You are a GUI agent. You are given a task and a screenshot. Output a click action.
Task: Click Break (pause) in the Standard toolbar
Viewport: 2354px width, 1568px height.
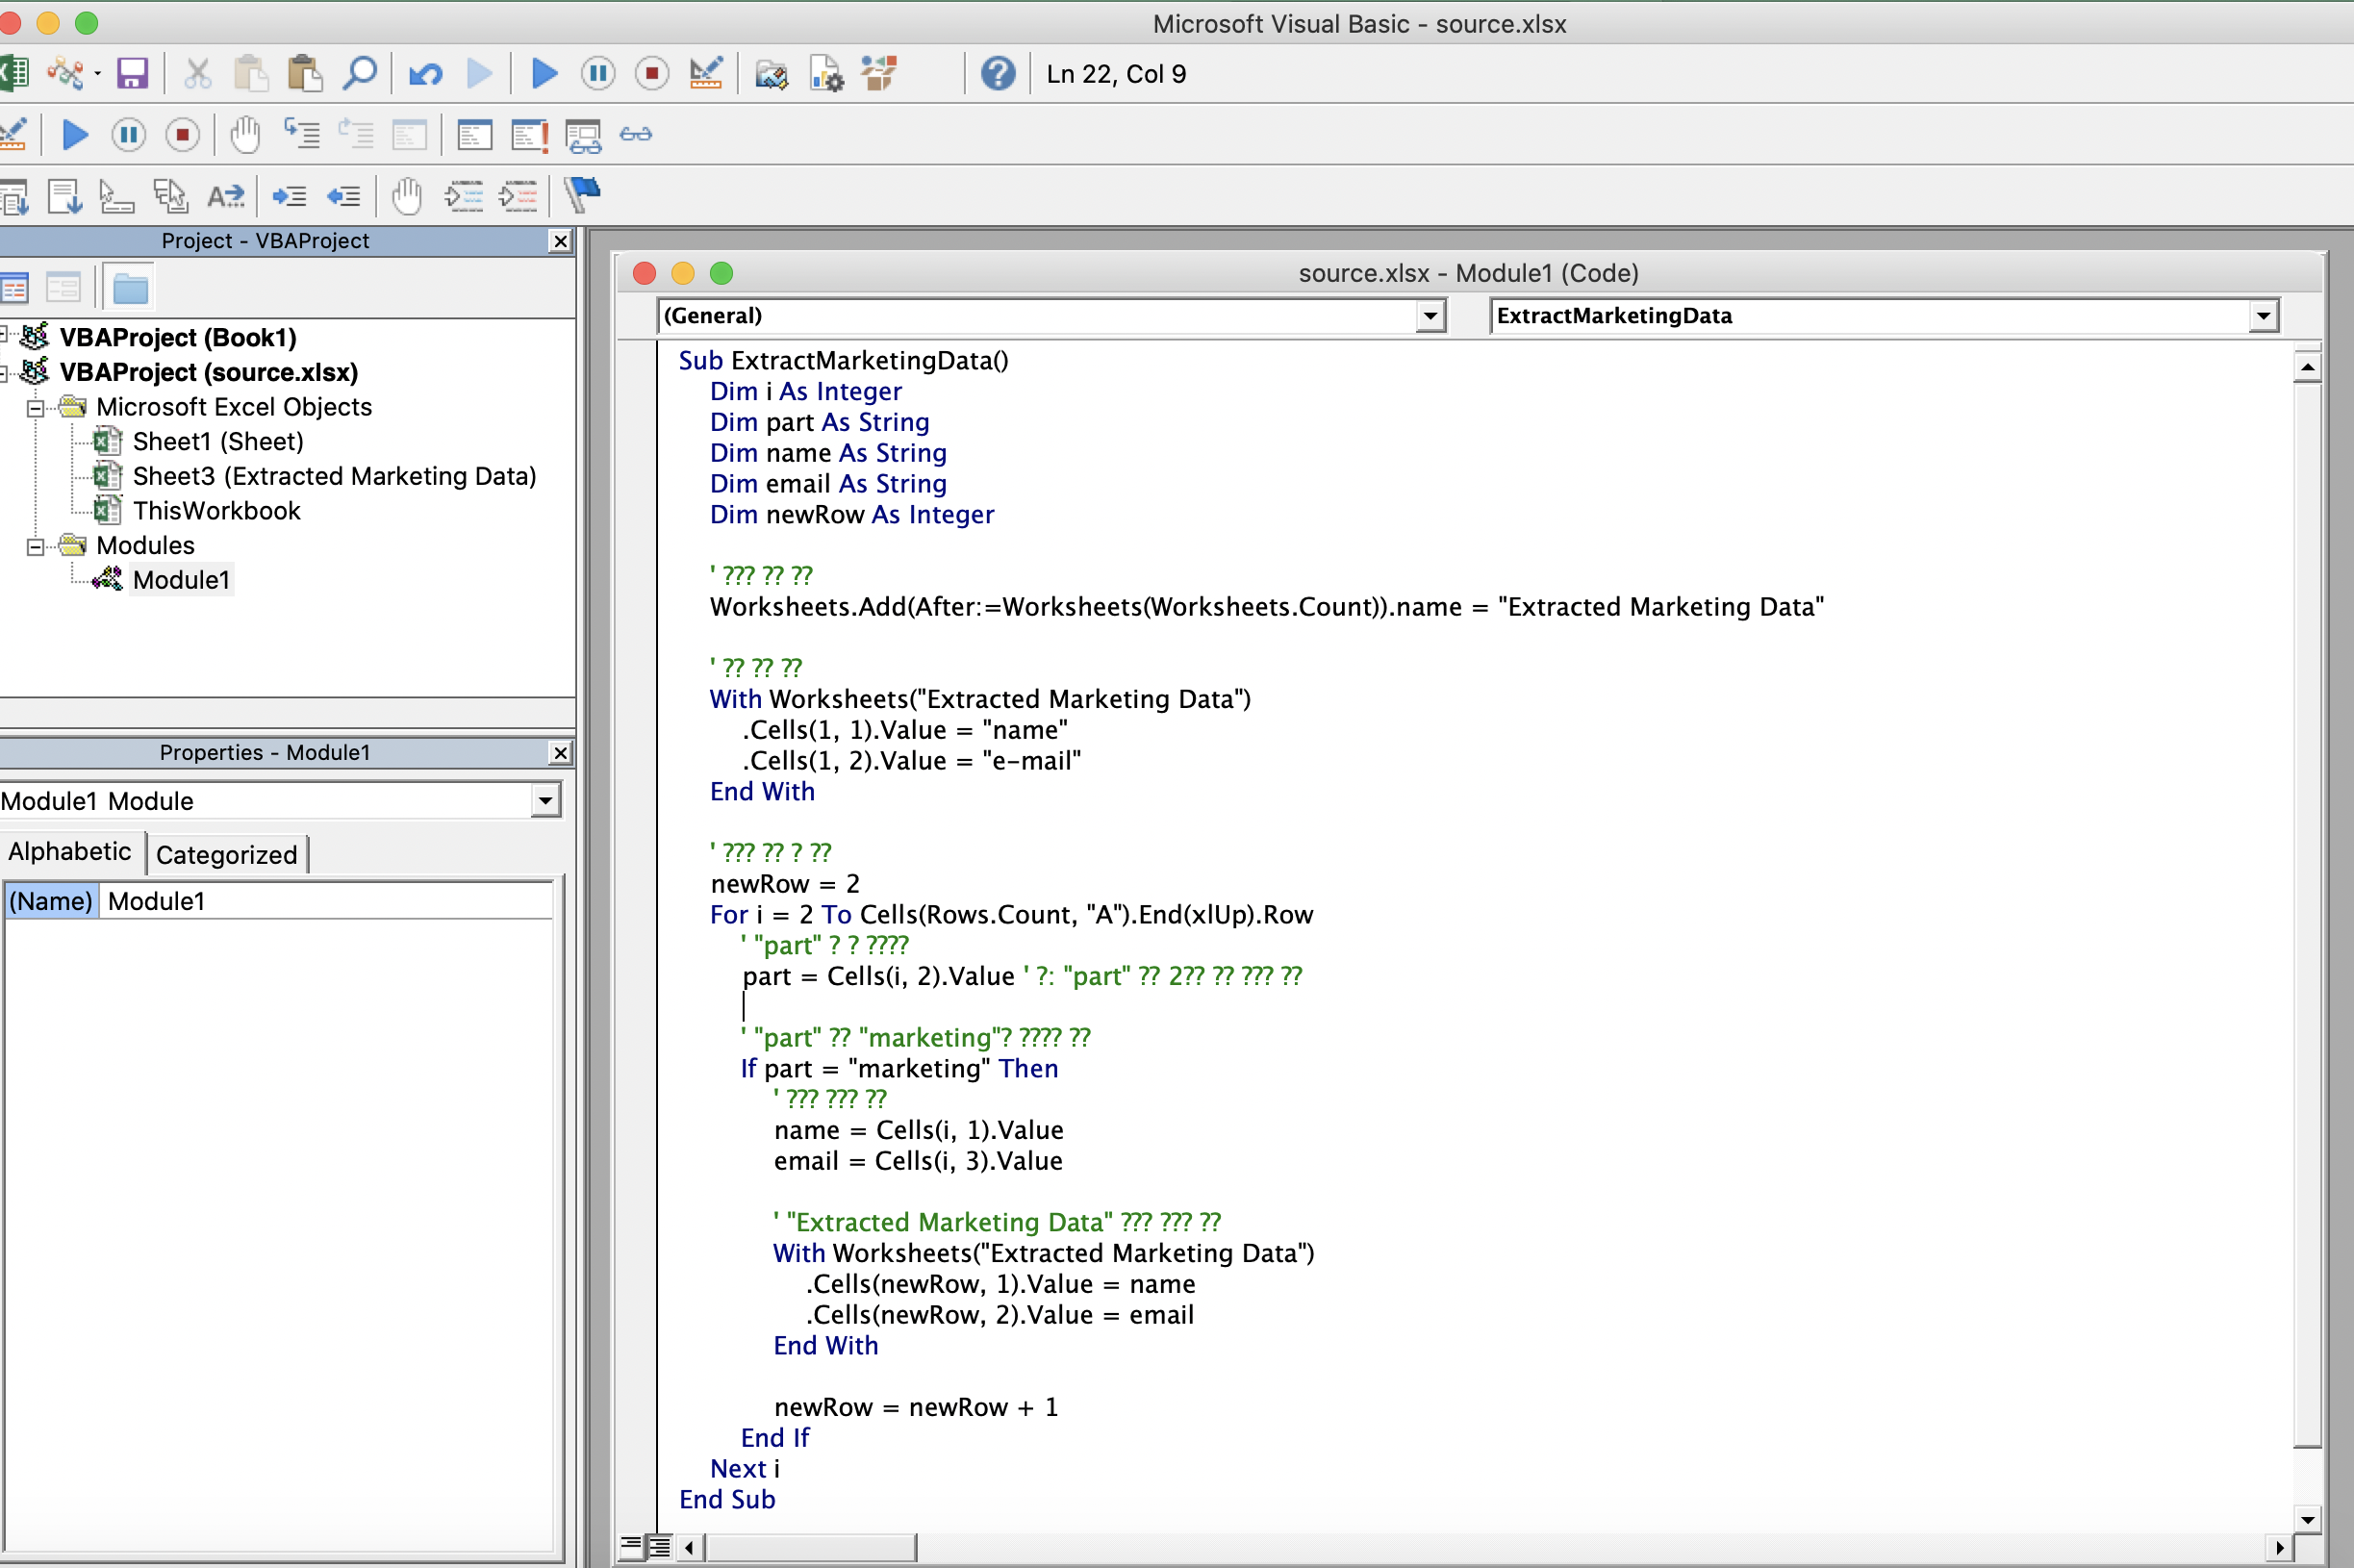(x=598, y=73)
